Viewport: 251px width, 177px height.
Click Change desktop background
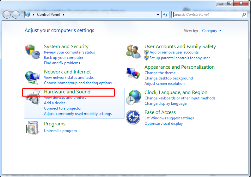click(169, 78)
